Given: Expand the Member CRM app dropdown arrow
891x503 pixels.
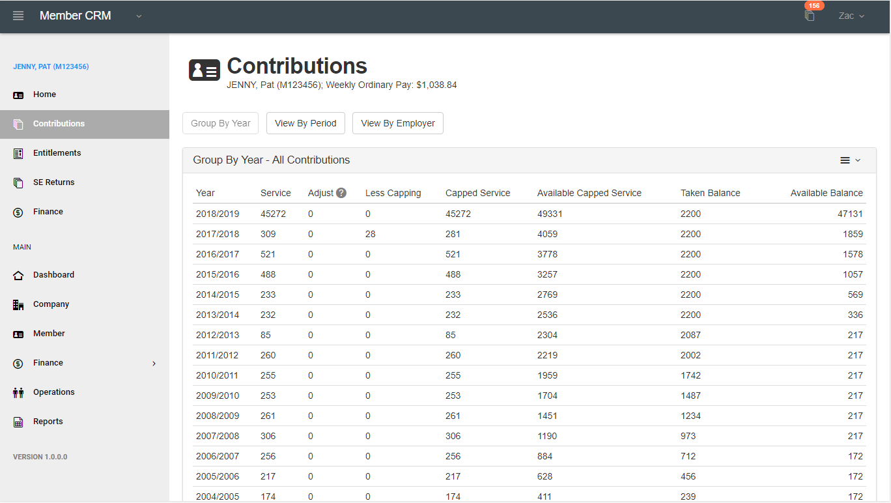Looking at the screenshot, I should tap(139, 16).
